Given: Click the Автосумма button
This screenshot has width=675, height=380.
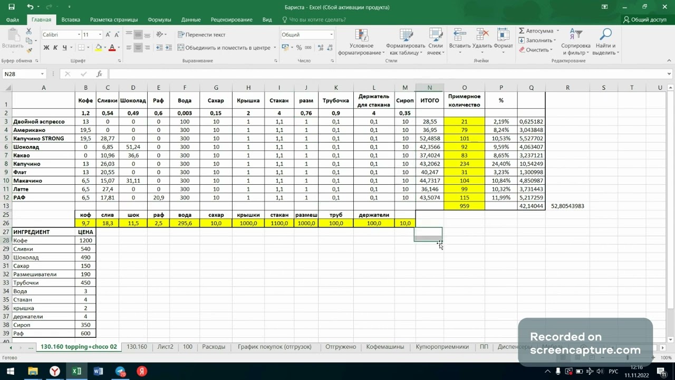Looking at the screenshot, I should (x=536, y=31).
